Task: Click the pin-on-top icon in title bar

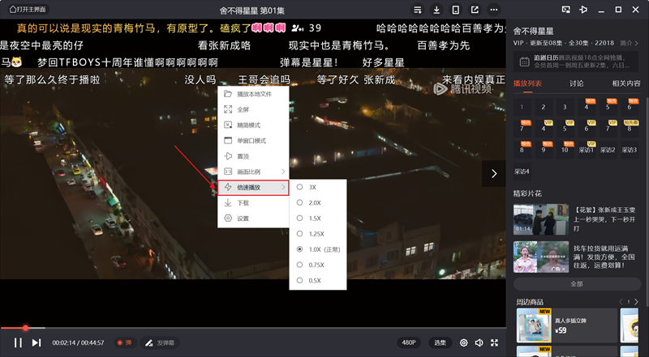Action: click(x=583, y=10)
